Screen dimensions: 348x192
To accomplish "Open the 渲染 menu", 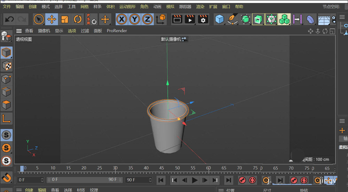I will point(200,7).
